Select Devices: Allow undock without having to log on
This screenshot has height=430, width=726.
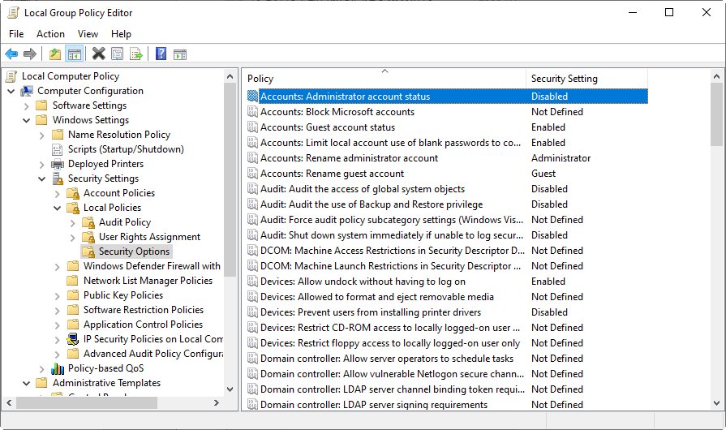(363, 282)
